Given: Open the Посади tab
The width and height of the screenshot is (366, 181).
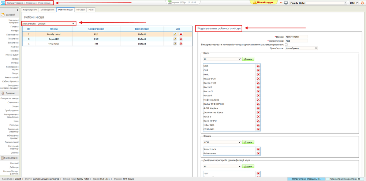Looking at the screenshot, I should point(80,9).
